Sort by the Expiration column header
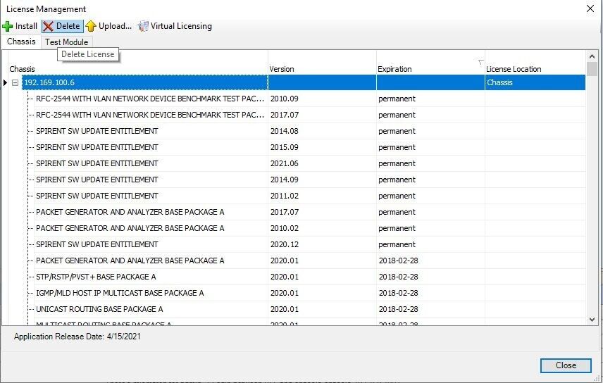603x383 pixels. (x=394, y=69)
